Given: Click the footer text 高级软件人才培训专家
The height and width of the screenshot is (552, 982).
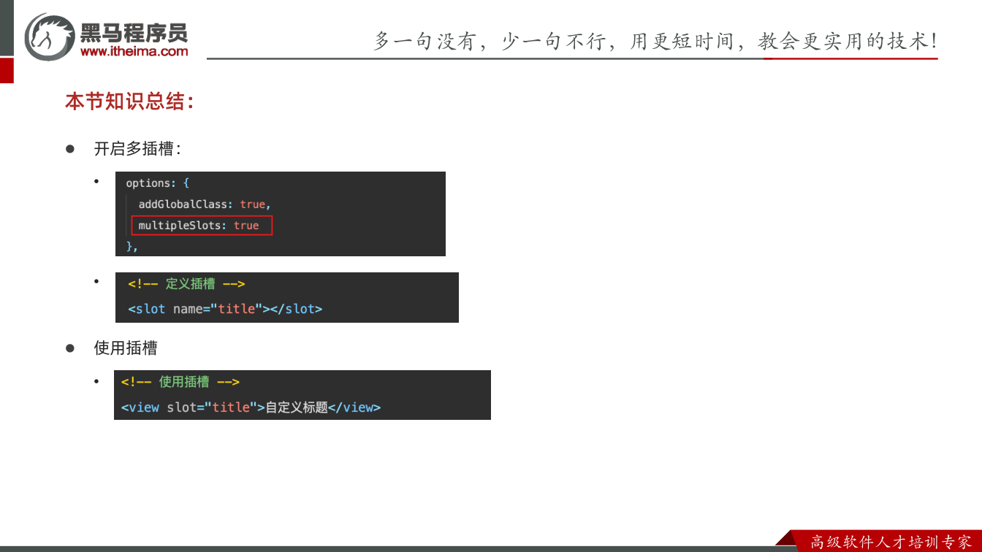Looking at the screenshot, I should tap(891, 542).
